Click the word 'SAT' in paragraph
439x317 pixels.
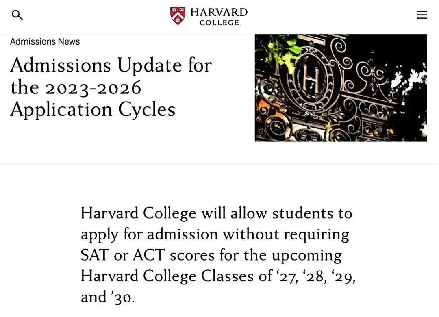(x=94, y=255)
